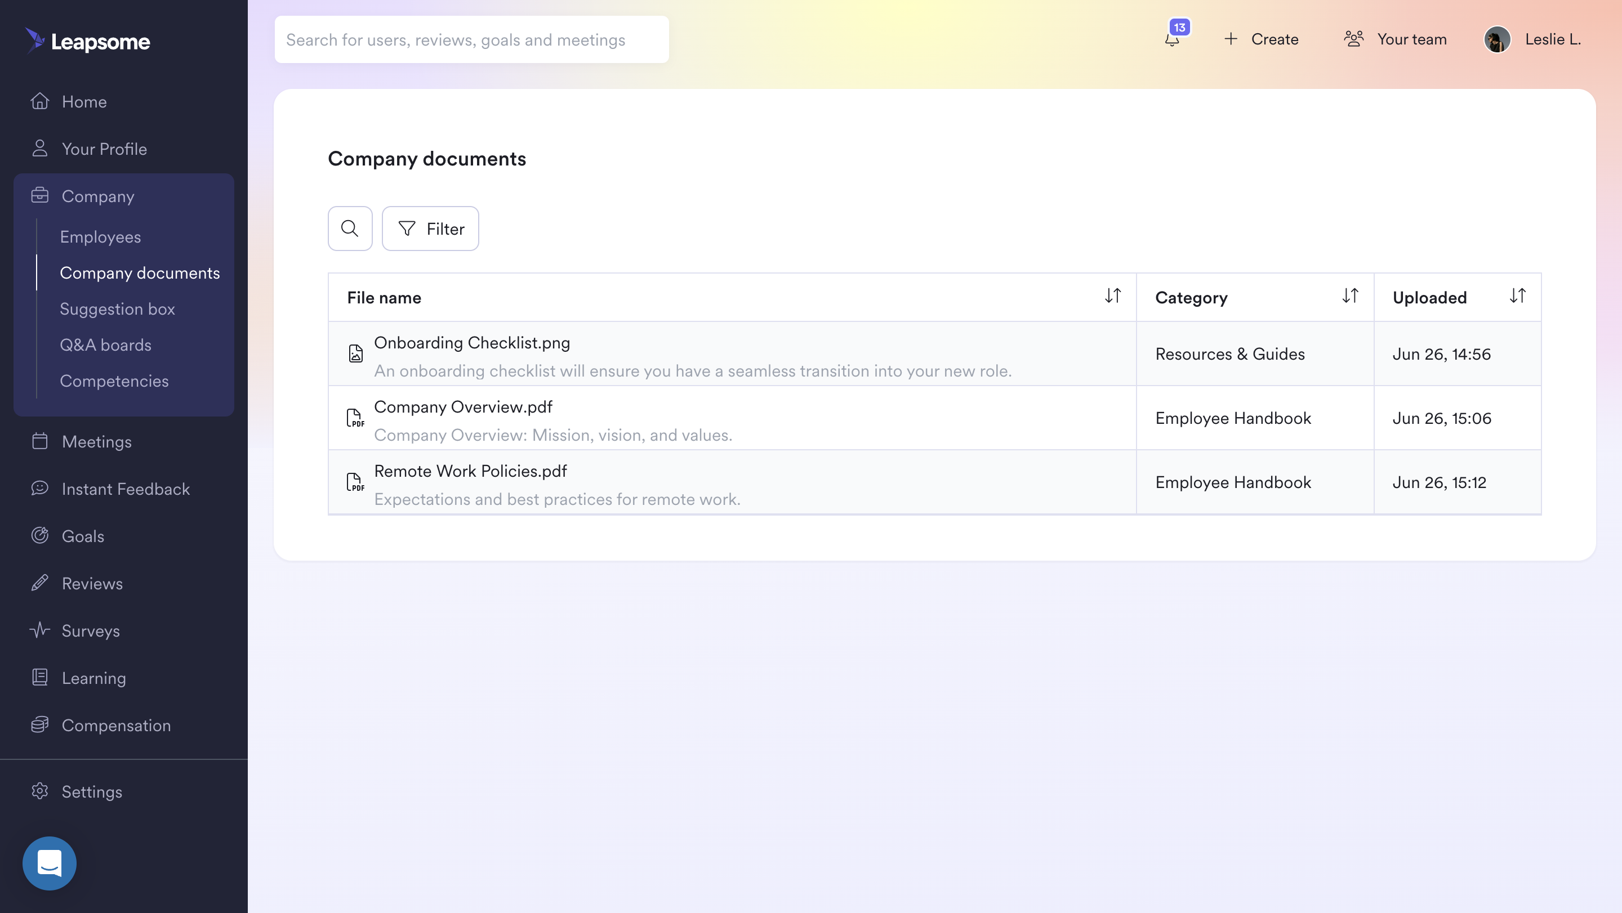Open Remote Work Policies.pdf file
Image resolution: width=1622 pixels, height=913 pixels.
click(470, 471)
